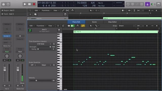Image resolution: width=162 pixels, height=91 pixels.
Task: Open Tracks area View menu
Action: [x=56, y=10]
